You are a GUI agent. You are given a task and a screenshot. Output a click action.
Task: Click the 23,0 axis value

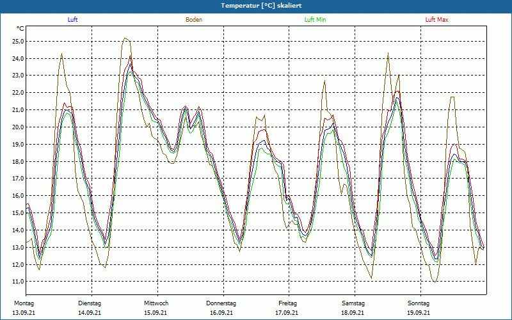(x=18, y=76)
